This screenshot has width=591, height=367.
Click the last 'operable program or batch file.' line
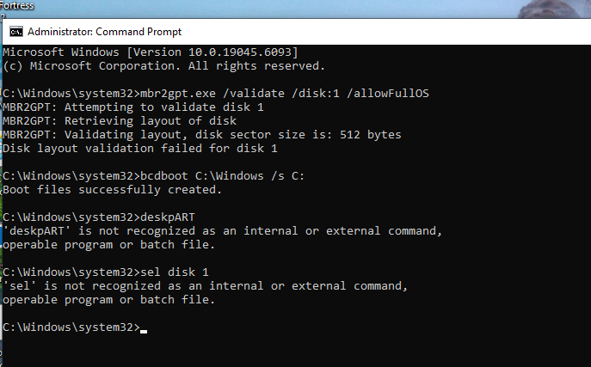[x=108, y=300]
